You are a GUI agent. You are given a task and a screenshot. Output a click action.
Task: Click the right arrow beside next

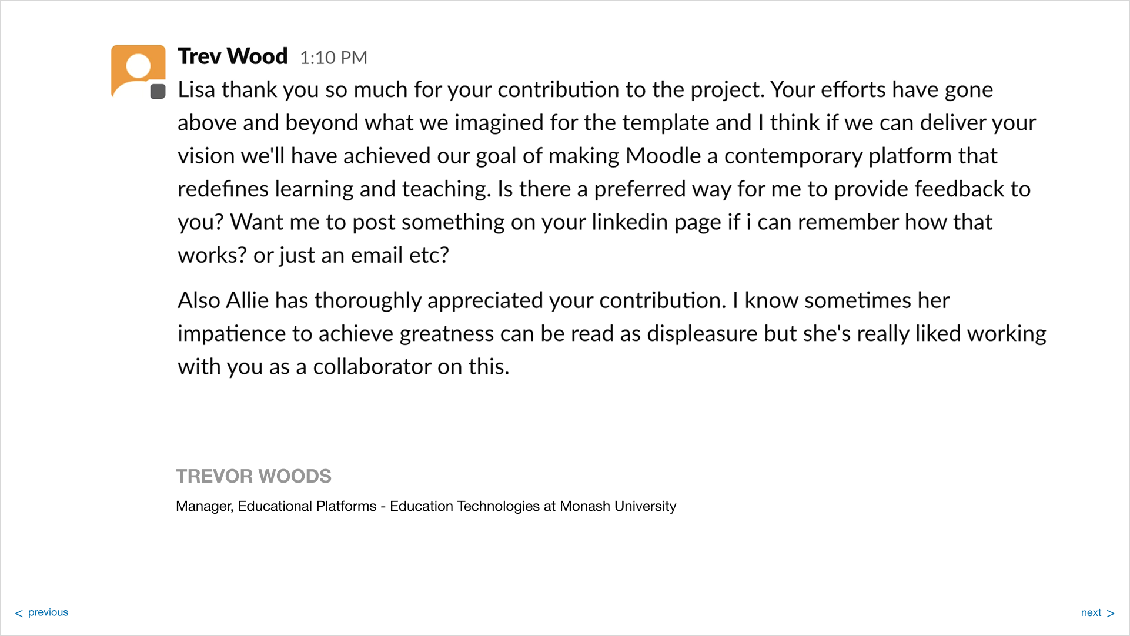click(1110, 613)
